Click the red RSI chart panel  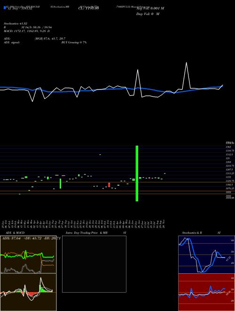(206, 292)
